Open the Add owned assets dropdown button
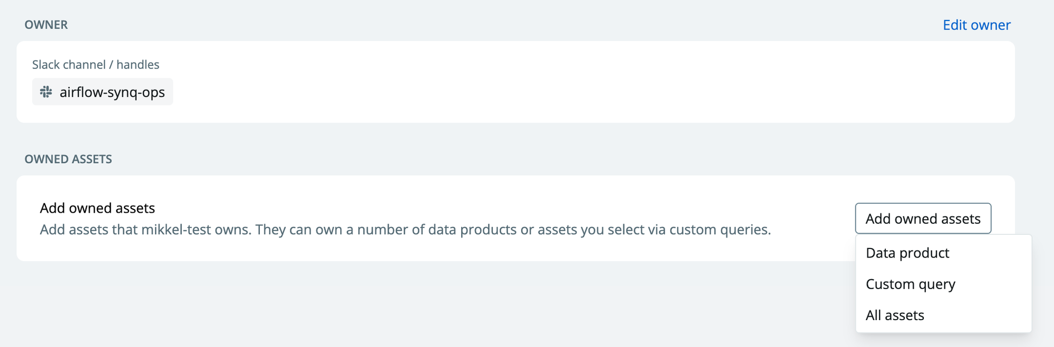The image size is (1054, 347). [923, 219]
